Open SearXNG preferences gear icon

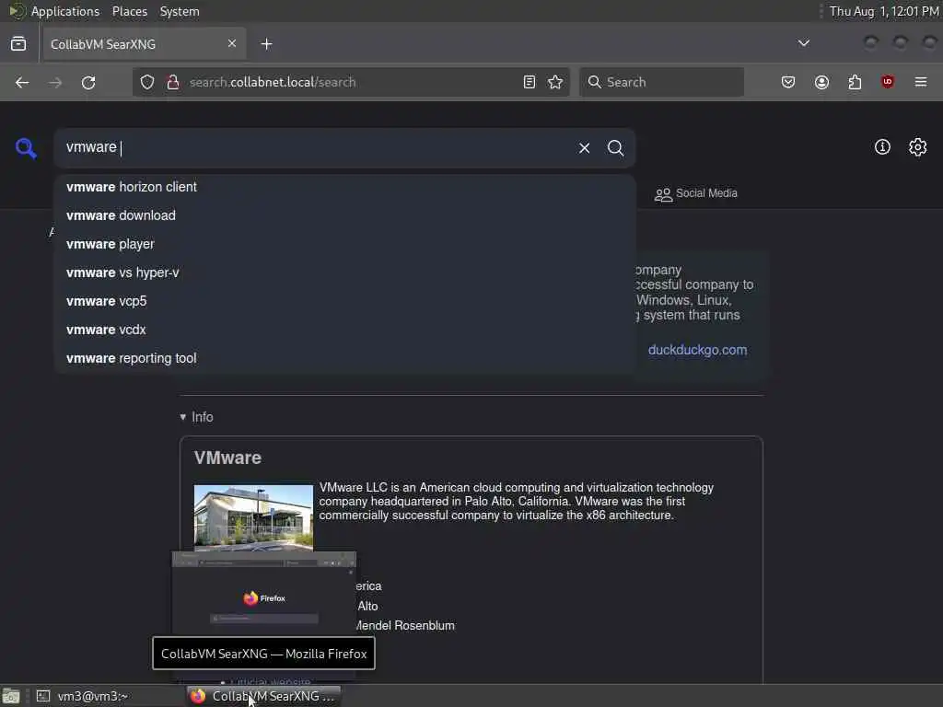pyautogui.click(x=918, y=147)
